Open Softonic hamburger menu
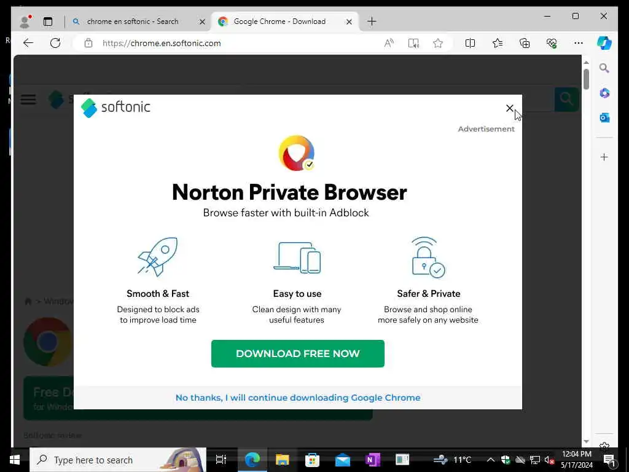629x472 pixels. point(28,99)
